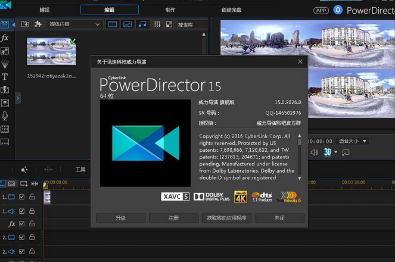395x262 pixels.
Task: Open the Subtitle Room icon
Action: [5, 142]
